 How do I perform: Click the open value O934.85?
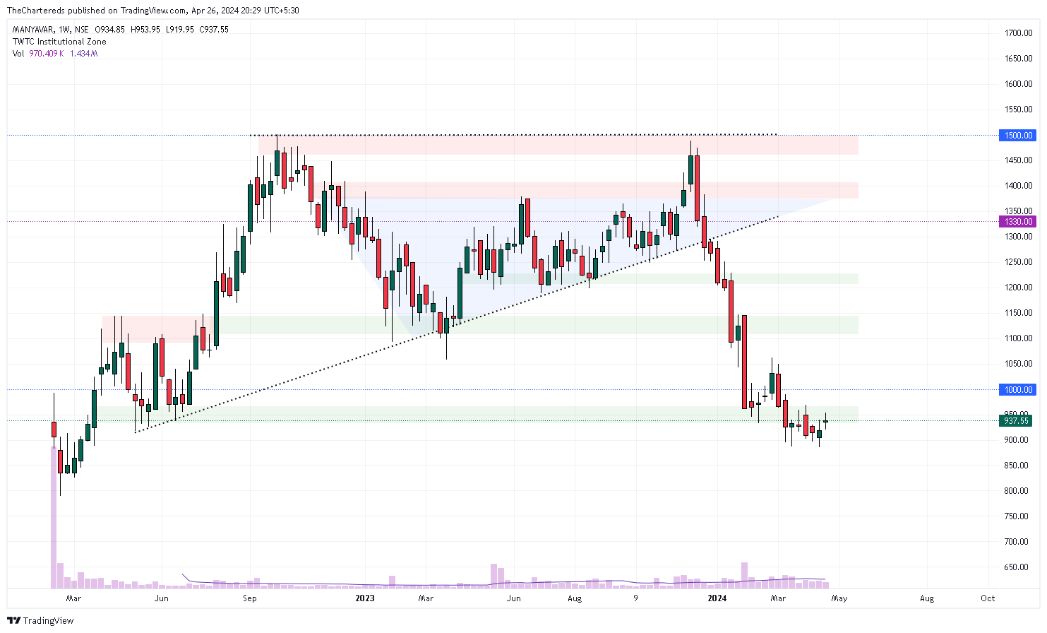[x=110, y=30]
